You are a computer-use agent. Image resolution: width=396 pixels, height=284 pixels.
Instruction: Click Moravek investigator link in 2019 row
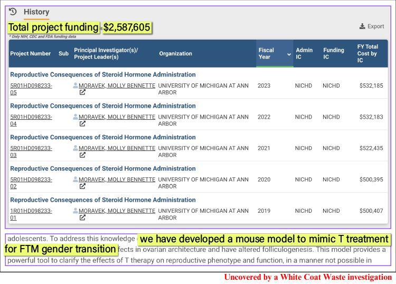click(x=117, y=211)
